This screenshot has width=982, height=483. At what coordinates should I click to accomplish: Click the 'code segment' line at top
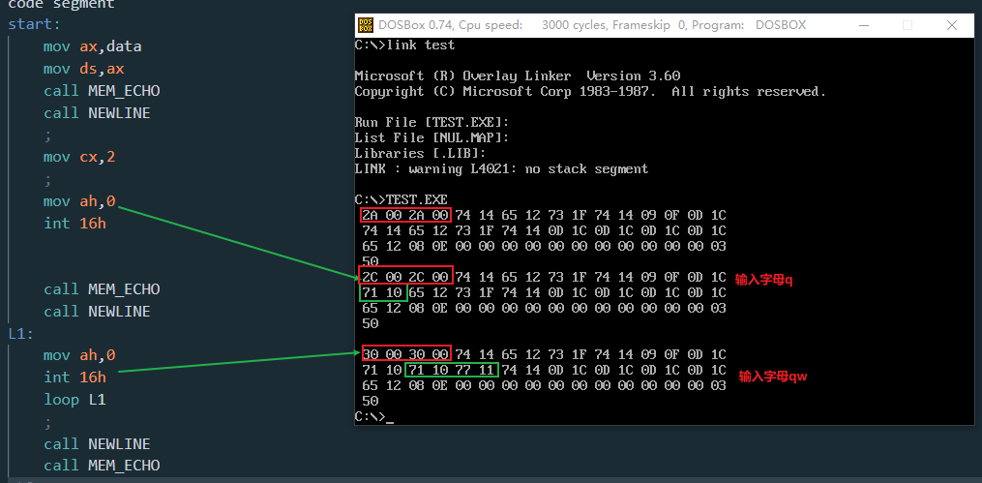tap(61, 5)
